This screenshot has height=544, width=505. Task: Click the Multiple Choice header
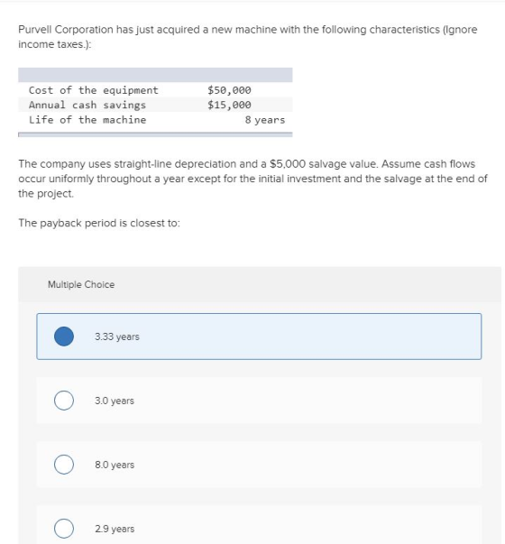coord(81,284)
